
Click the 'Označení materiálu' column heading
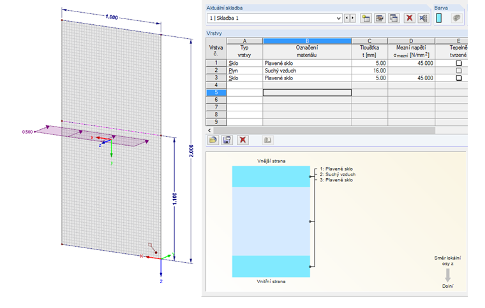click(307, 52)
